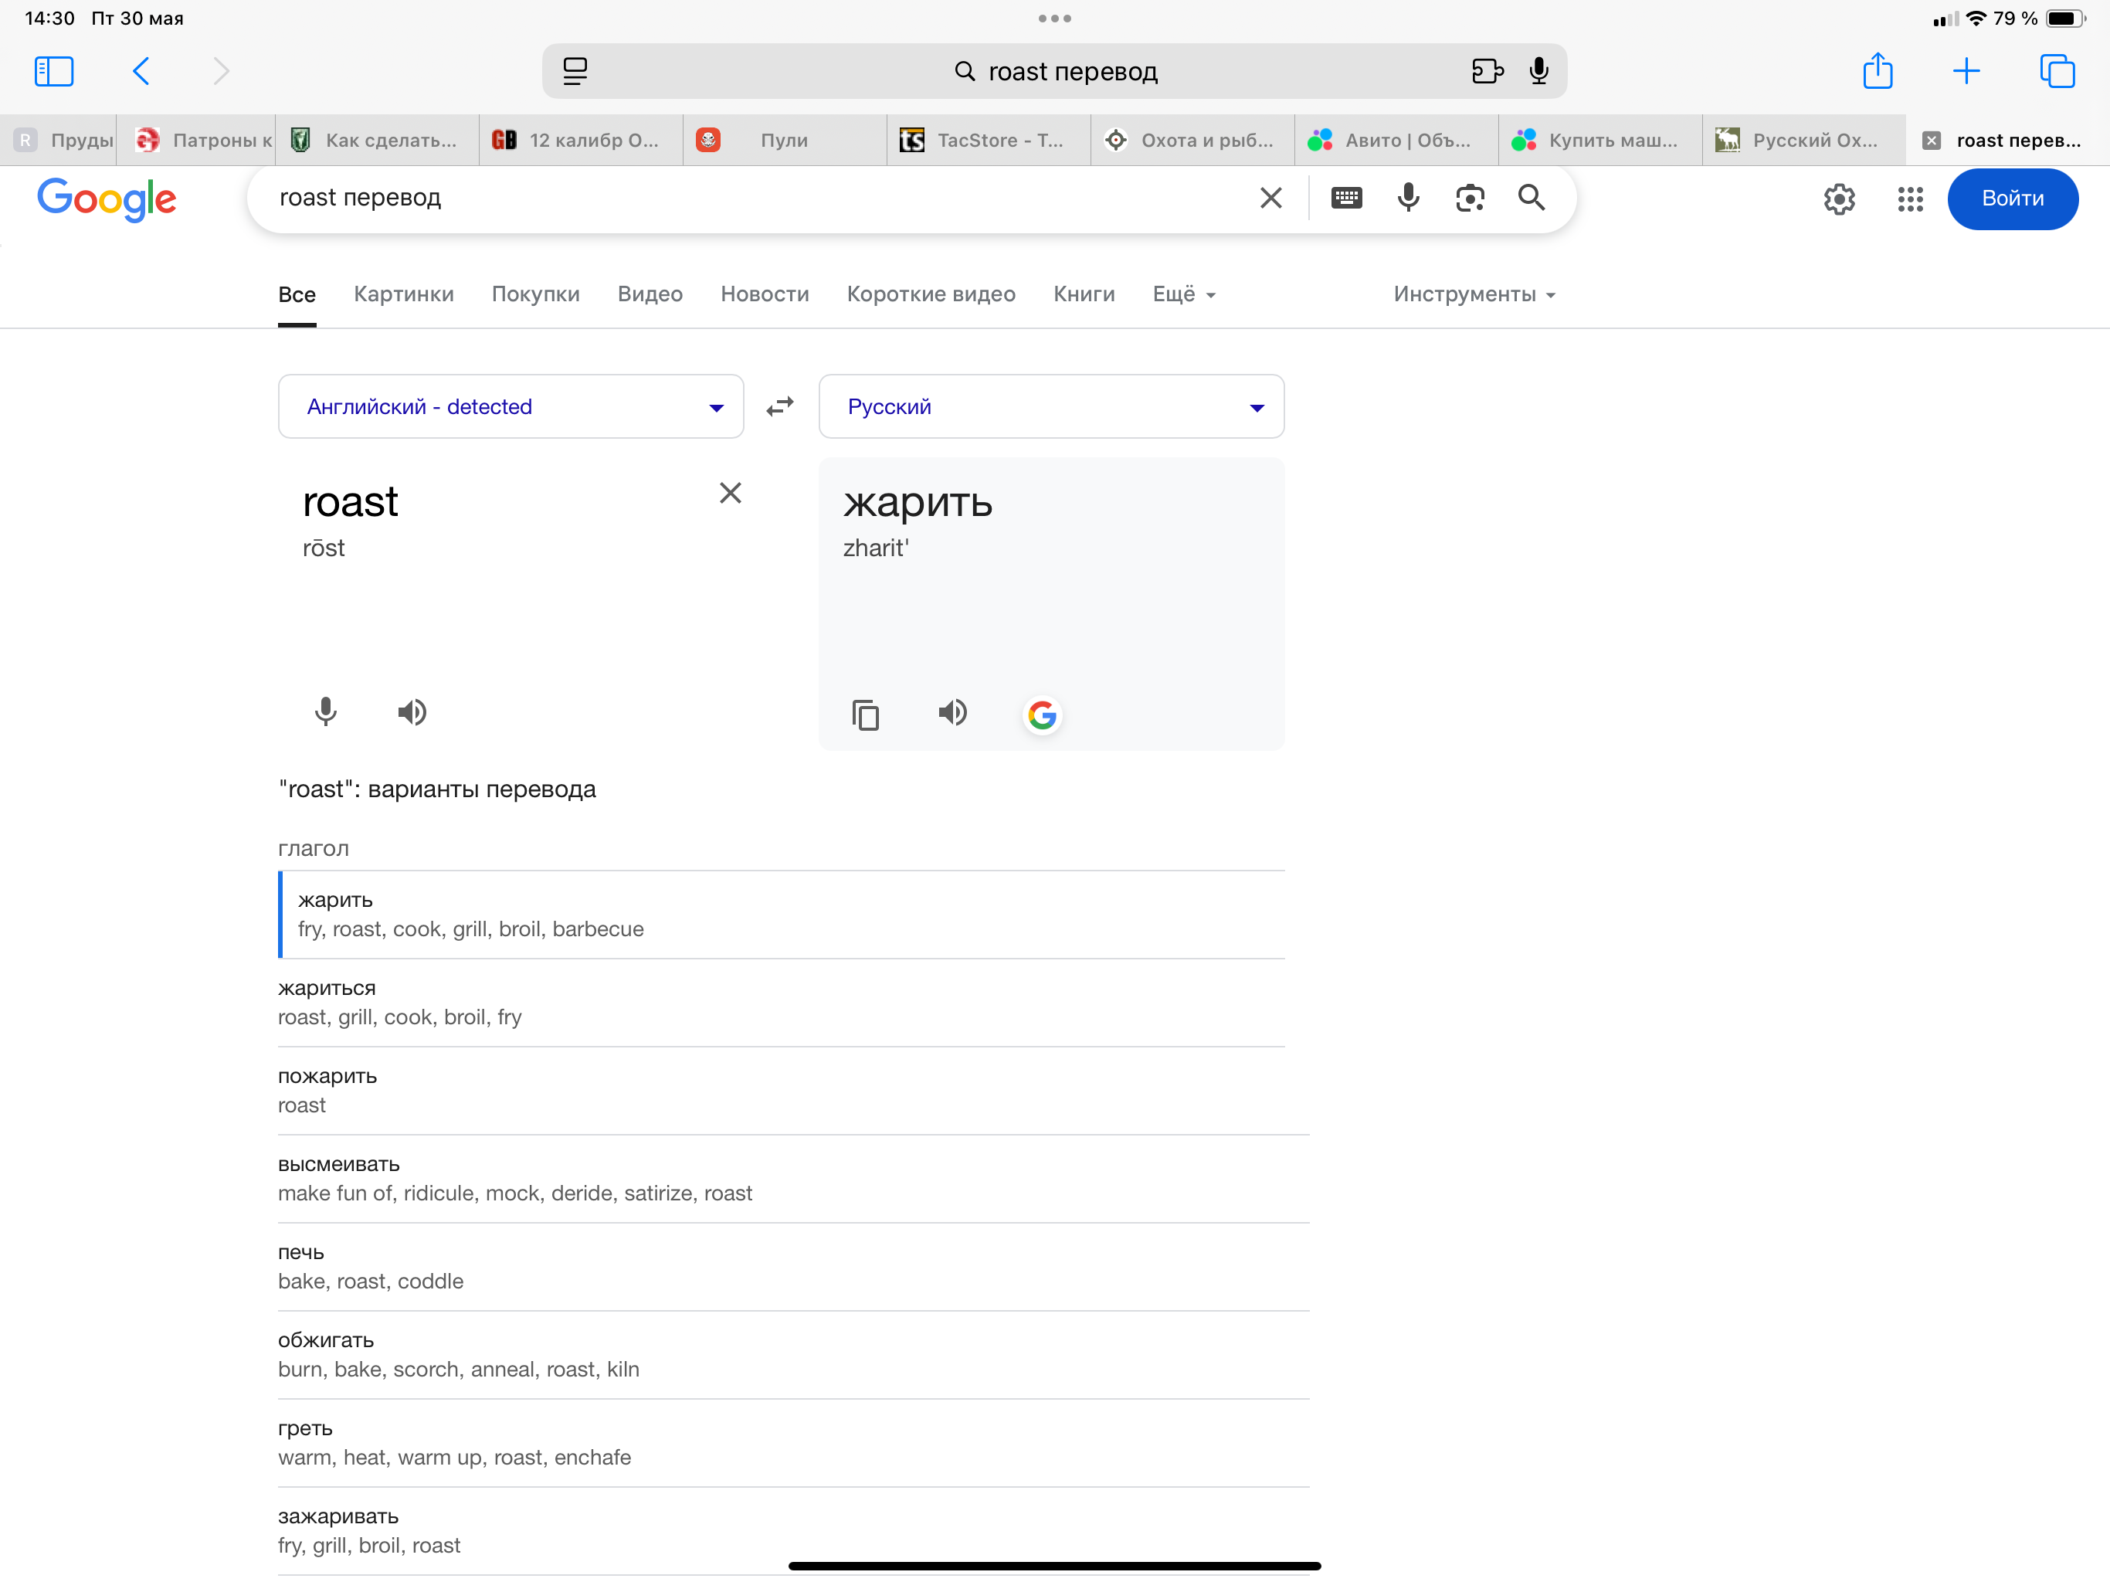Click the Google search query field

(x=744, y=198)
